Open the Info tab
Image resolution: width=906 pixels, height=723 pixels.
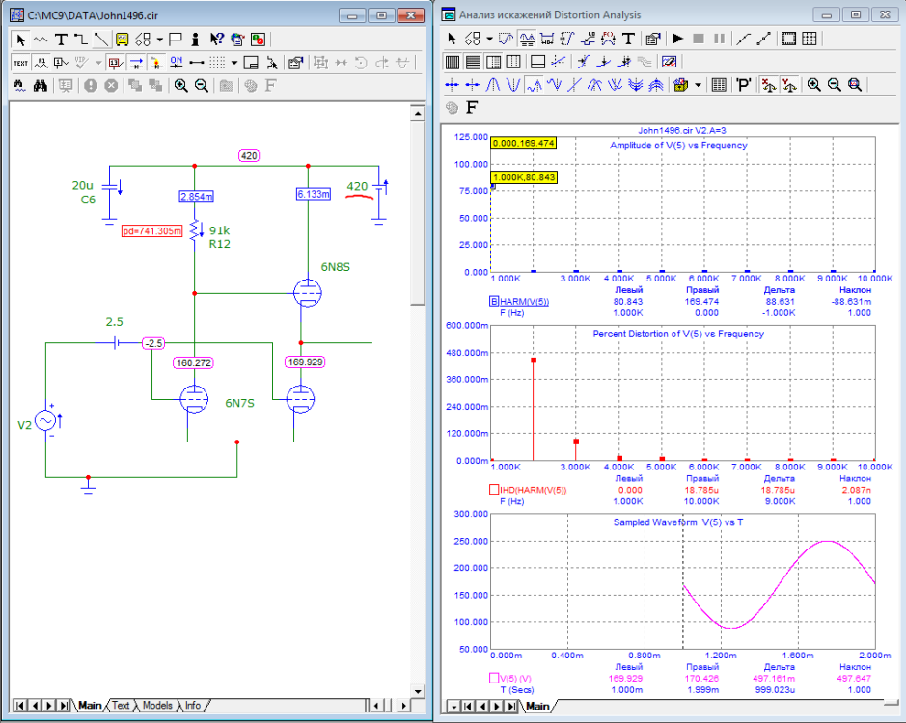click(193, 706)
